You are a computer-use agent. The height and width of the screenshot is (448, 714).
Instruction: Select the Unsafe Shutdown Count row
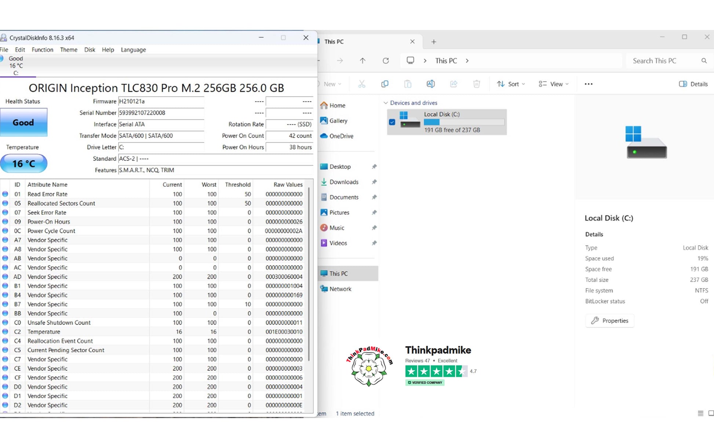click(153, 323)
